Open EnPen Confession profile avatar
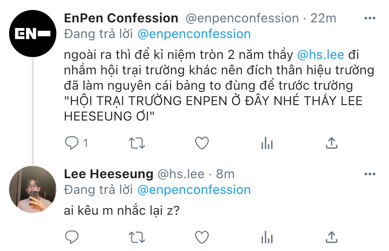The height and width of the screenshot is (251, 389). point(33,34)
